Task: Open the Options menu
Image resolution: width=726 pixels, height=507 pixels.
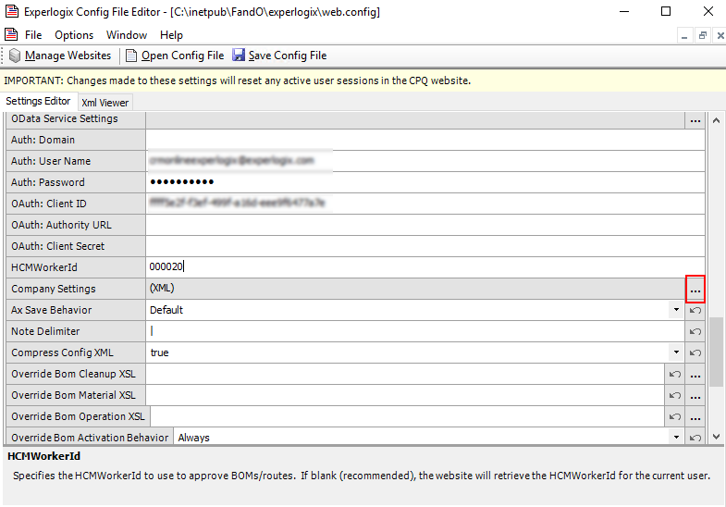Action: [74, 35]
